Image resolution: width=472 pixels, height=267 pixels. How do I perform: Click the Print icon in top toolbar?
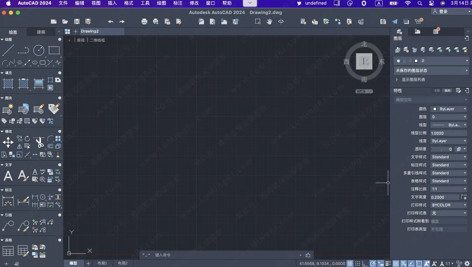point(144,21)
